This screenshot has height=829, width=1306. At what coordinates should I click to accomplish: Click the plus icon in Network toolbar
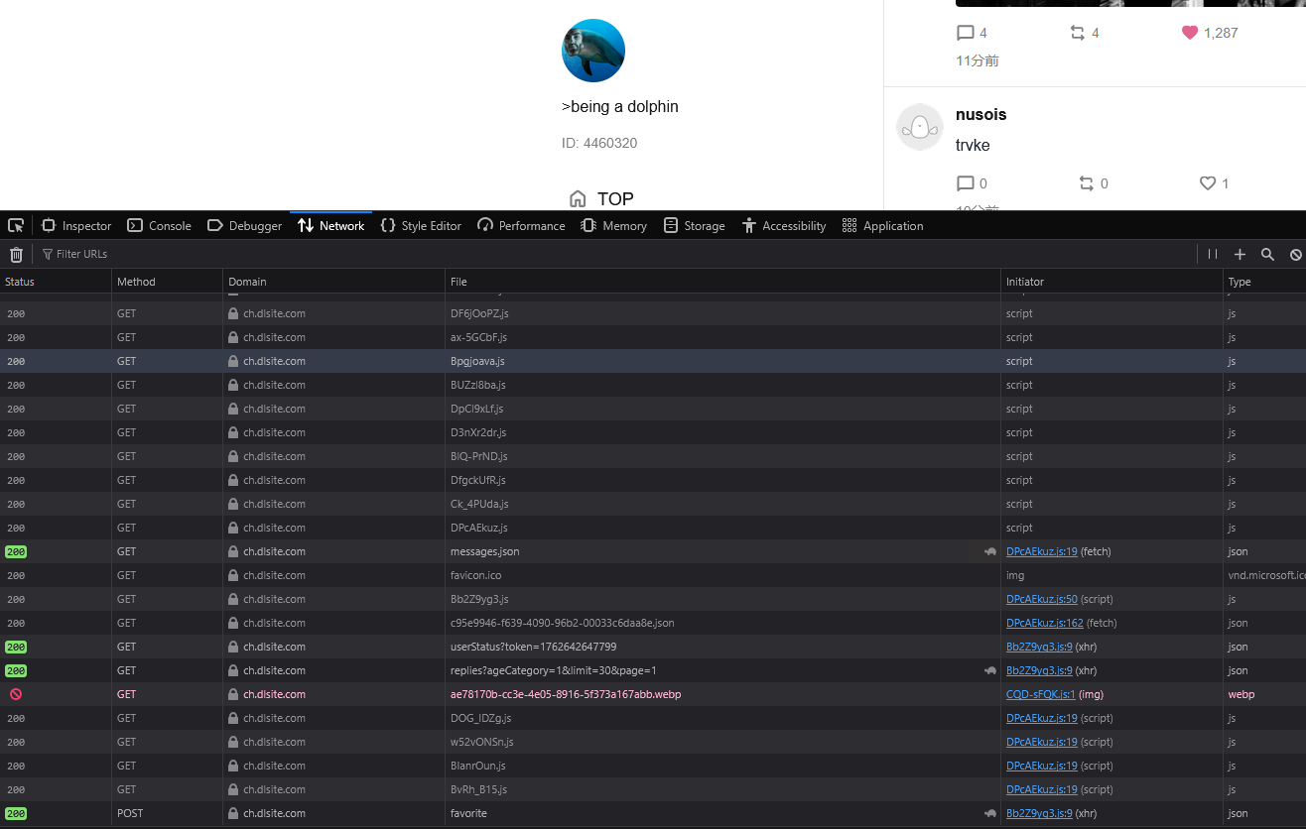1240,255
